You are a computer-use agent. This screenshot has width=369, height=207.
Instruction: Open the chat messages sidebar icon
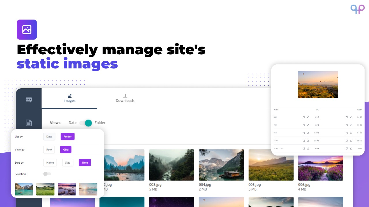29,100
